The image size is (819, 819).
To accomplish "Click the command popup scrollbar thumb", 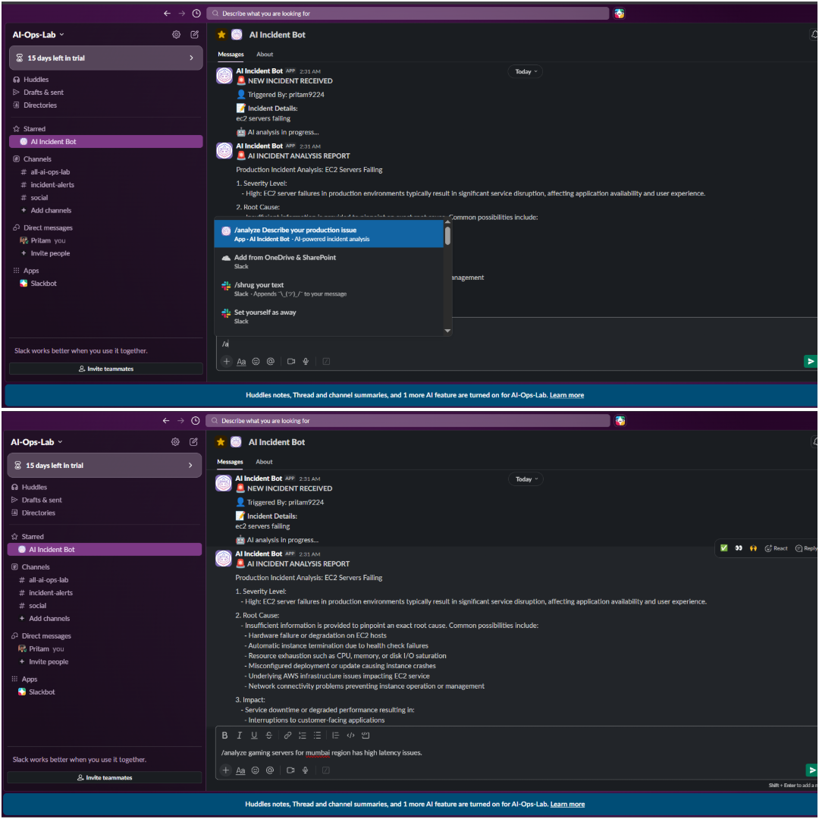I will pyautogui.click(x=447, y=236).
